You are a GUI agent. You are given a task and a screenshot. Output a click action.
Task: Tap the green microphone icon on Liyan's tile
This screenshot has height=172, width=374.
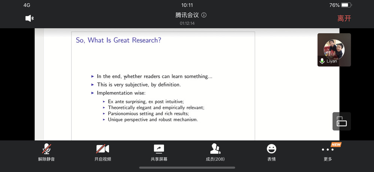[322, 61]
